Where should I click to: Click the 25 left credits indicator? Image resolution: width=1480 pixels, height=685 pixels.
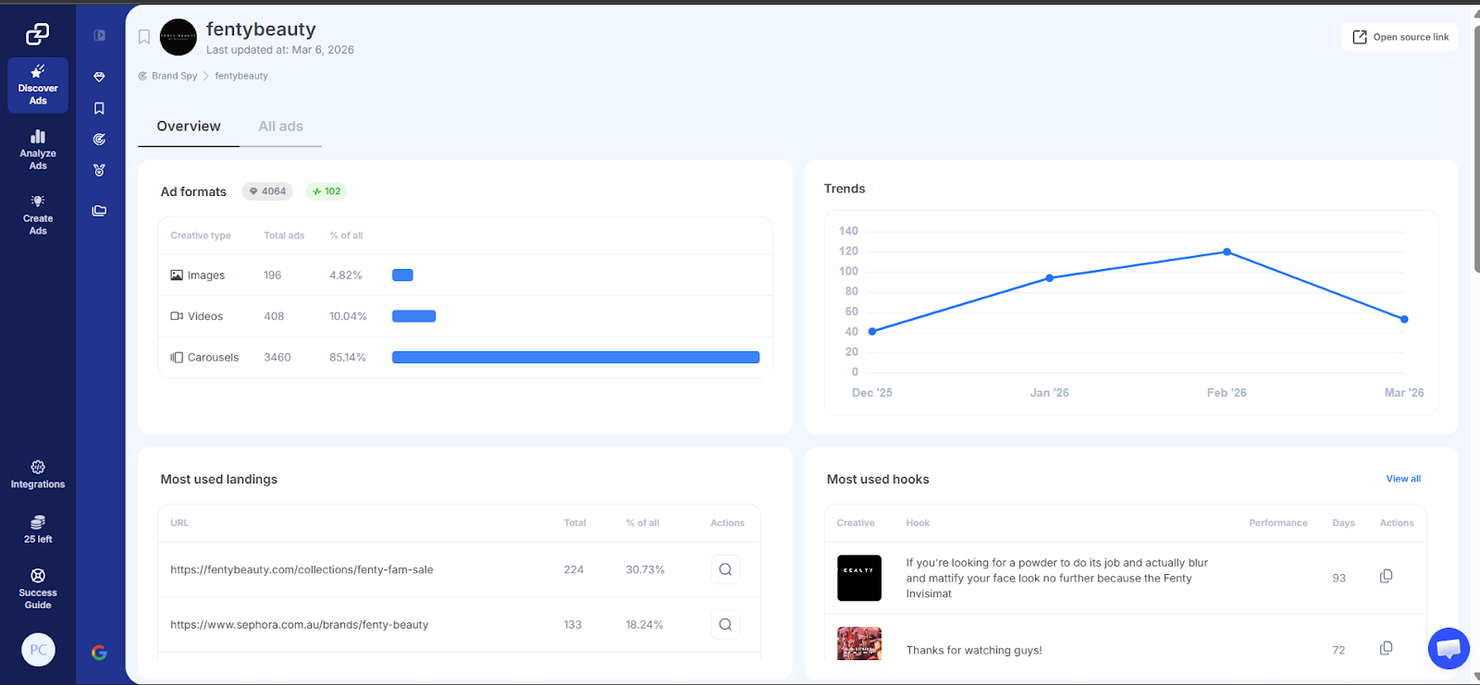coord(38,529)
